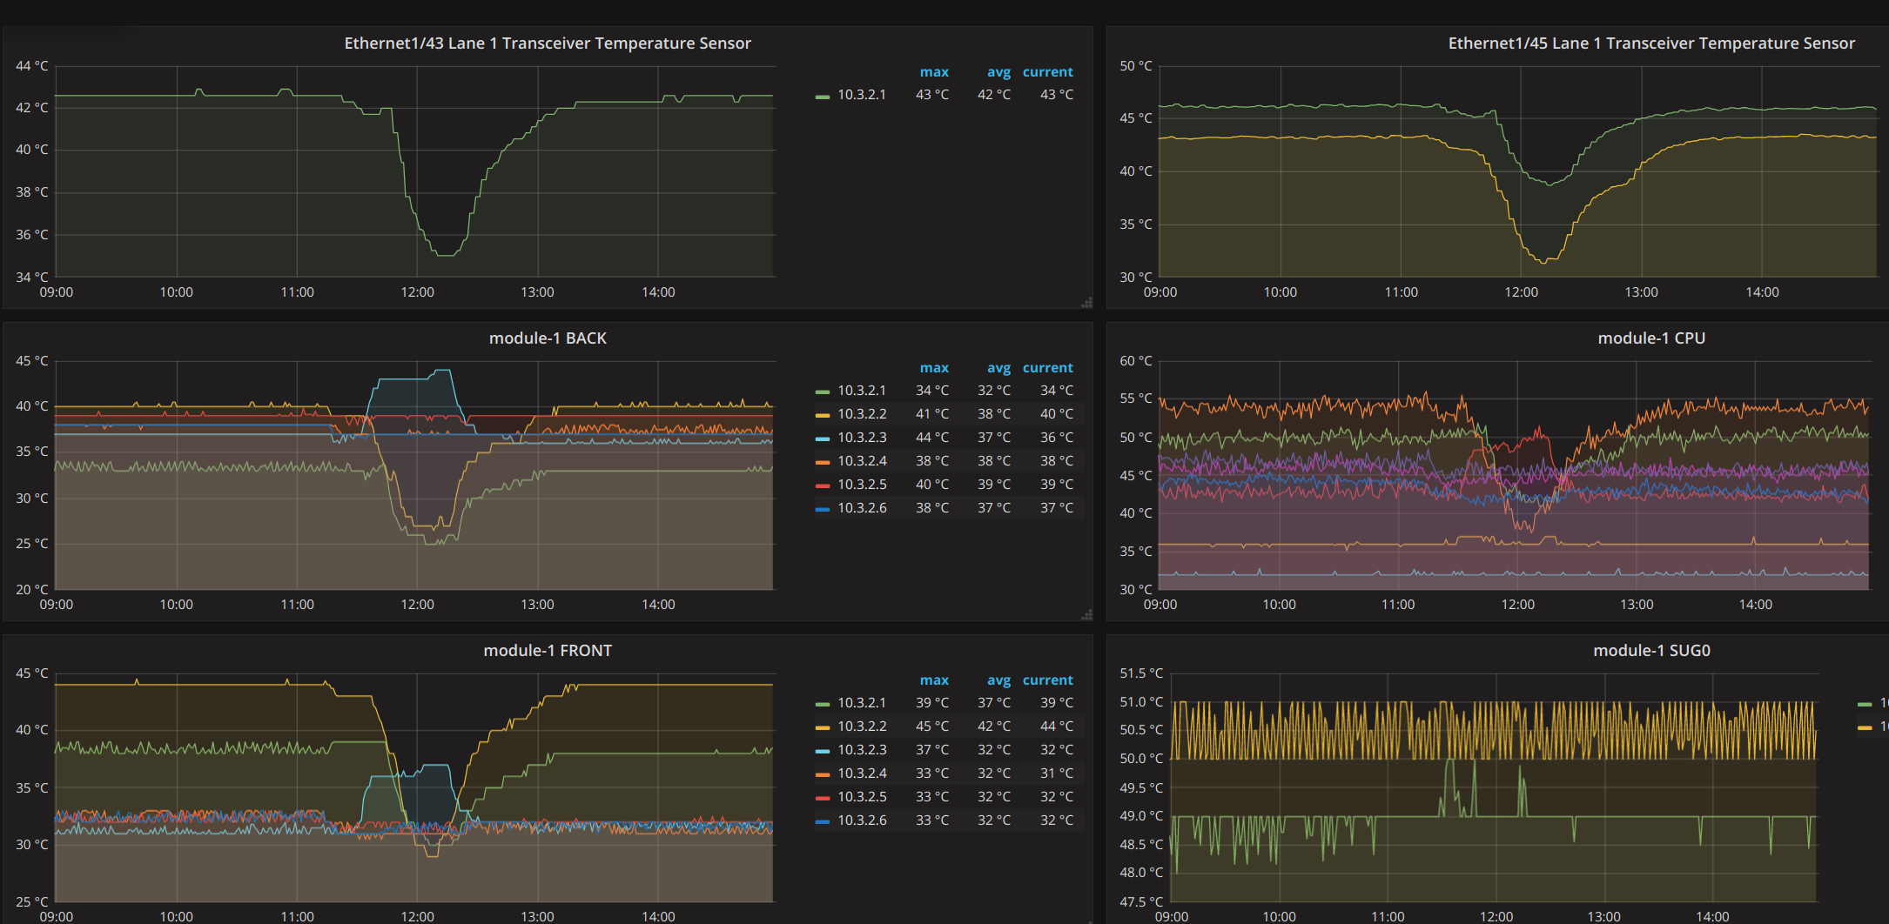The height and width of the screenshot is (924, 1889).
Task: Click orange 10.3.2.4 color swatch in BACK legend
Action: click(823, 463)
